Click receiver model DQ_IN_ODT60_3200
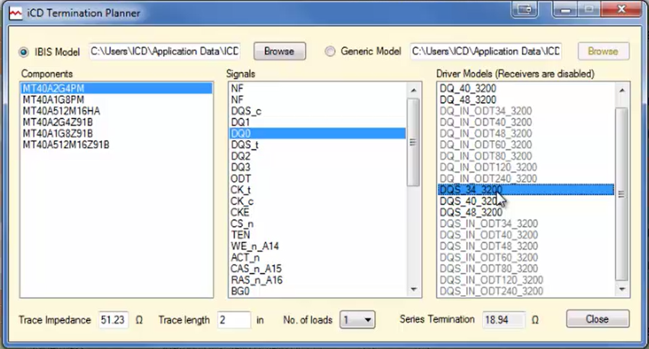 [x=526, y=145]
